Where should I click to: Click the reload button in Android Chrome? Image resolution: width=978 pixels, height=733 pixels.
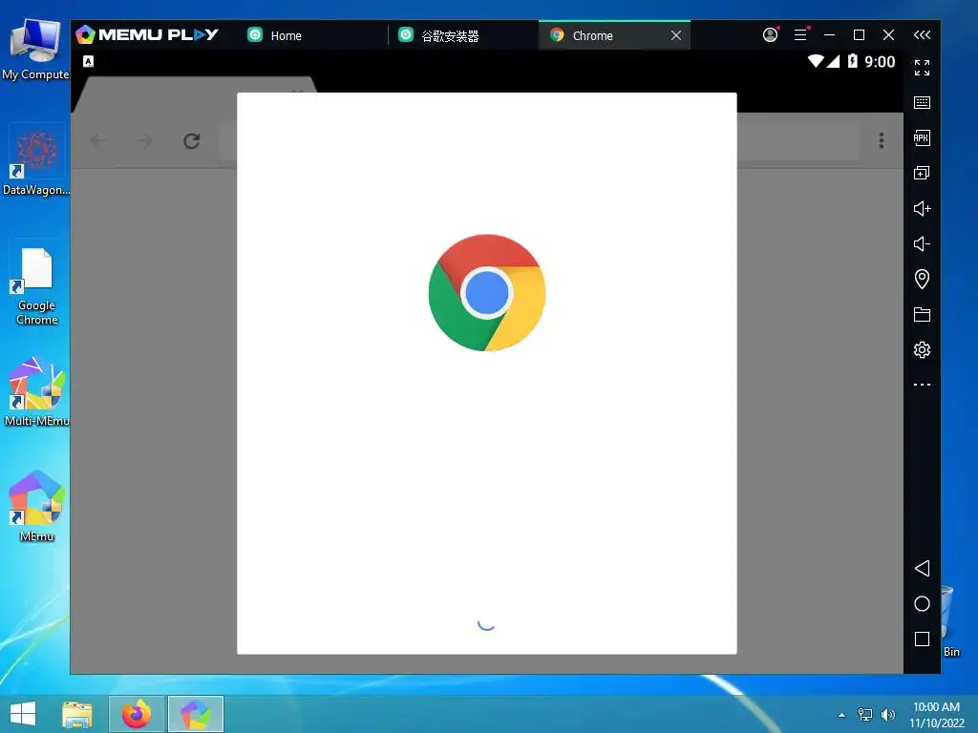tap(191, 141)
